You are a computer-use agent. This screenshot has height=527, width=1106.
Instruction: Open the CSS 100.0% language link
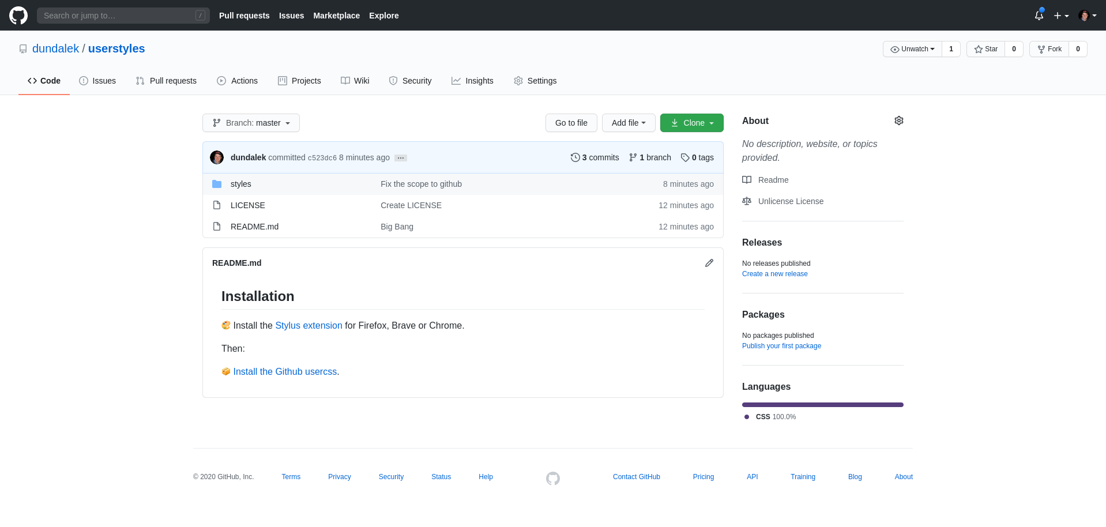click(x=770, y=417)
